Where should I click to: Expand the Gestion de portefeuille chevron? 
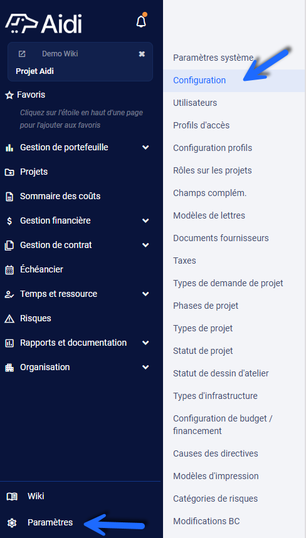pos(145,147)
